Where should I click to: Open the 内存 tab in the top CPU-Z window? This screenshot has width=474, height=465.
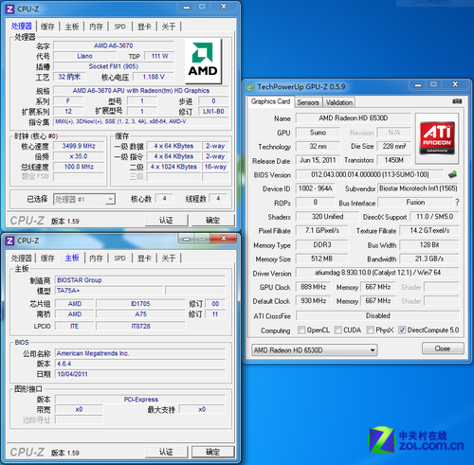pyautogui.click(x=96, y=27)
